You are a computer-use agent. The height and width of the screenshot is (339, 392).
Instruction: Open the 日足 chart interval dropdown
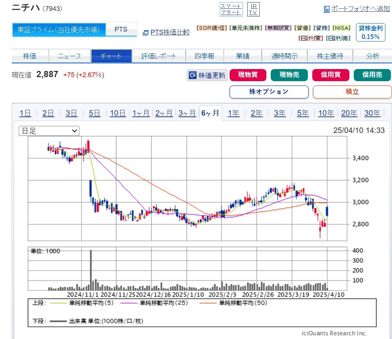click(x=49, y=131)
